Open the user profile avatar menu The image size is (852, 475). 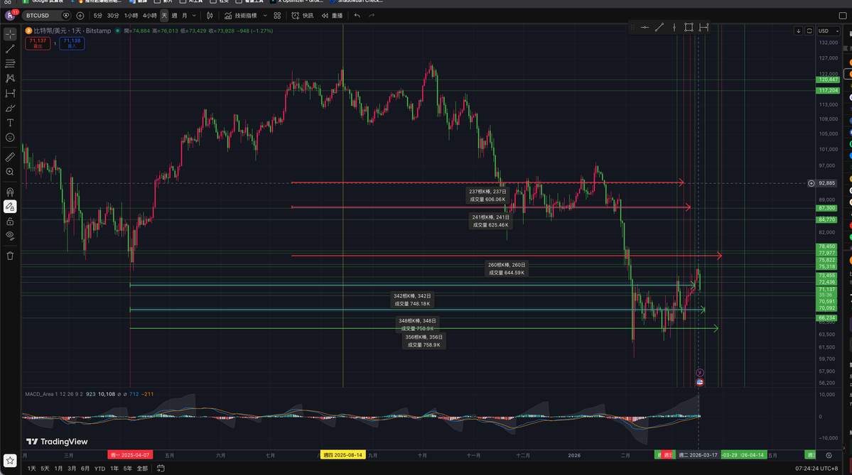[10, 15]
